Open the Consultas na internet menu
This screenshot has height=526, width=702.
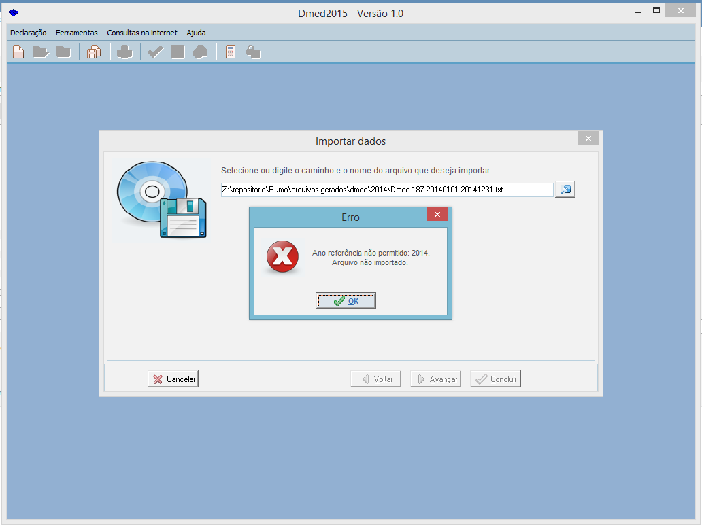pos(142,33)
